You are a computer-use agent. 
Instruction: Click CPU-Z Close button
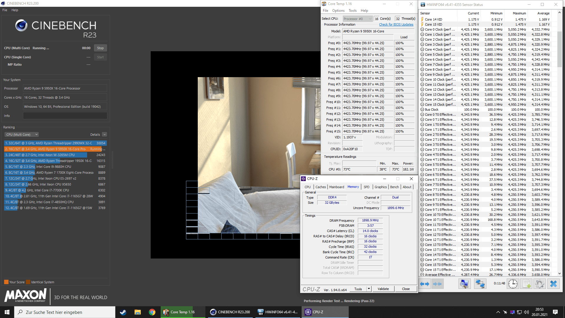click(406, 289)
